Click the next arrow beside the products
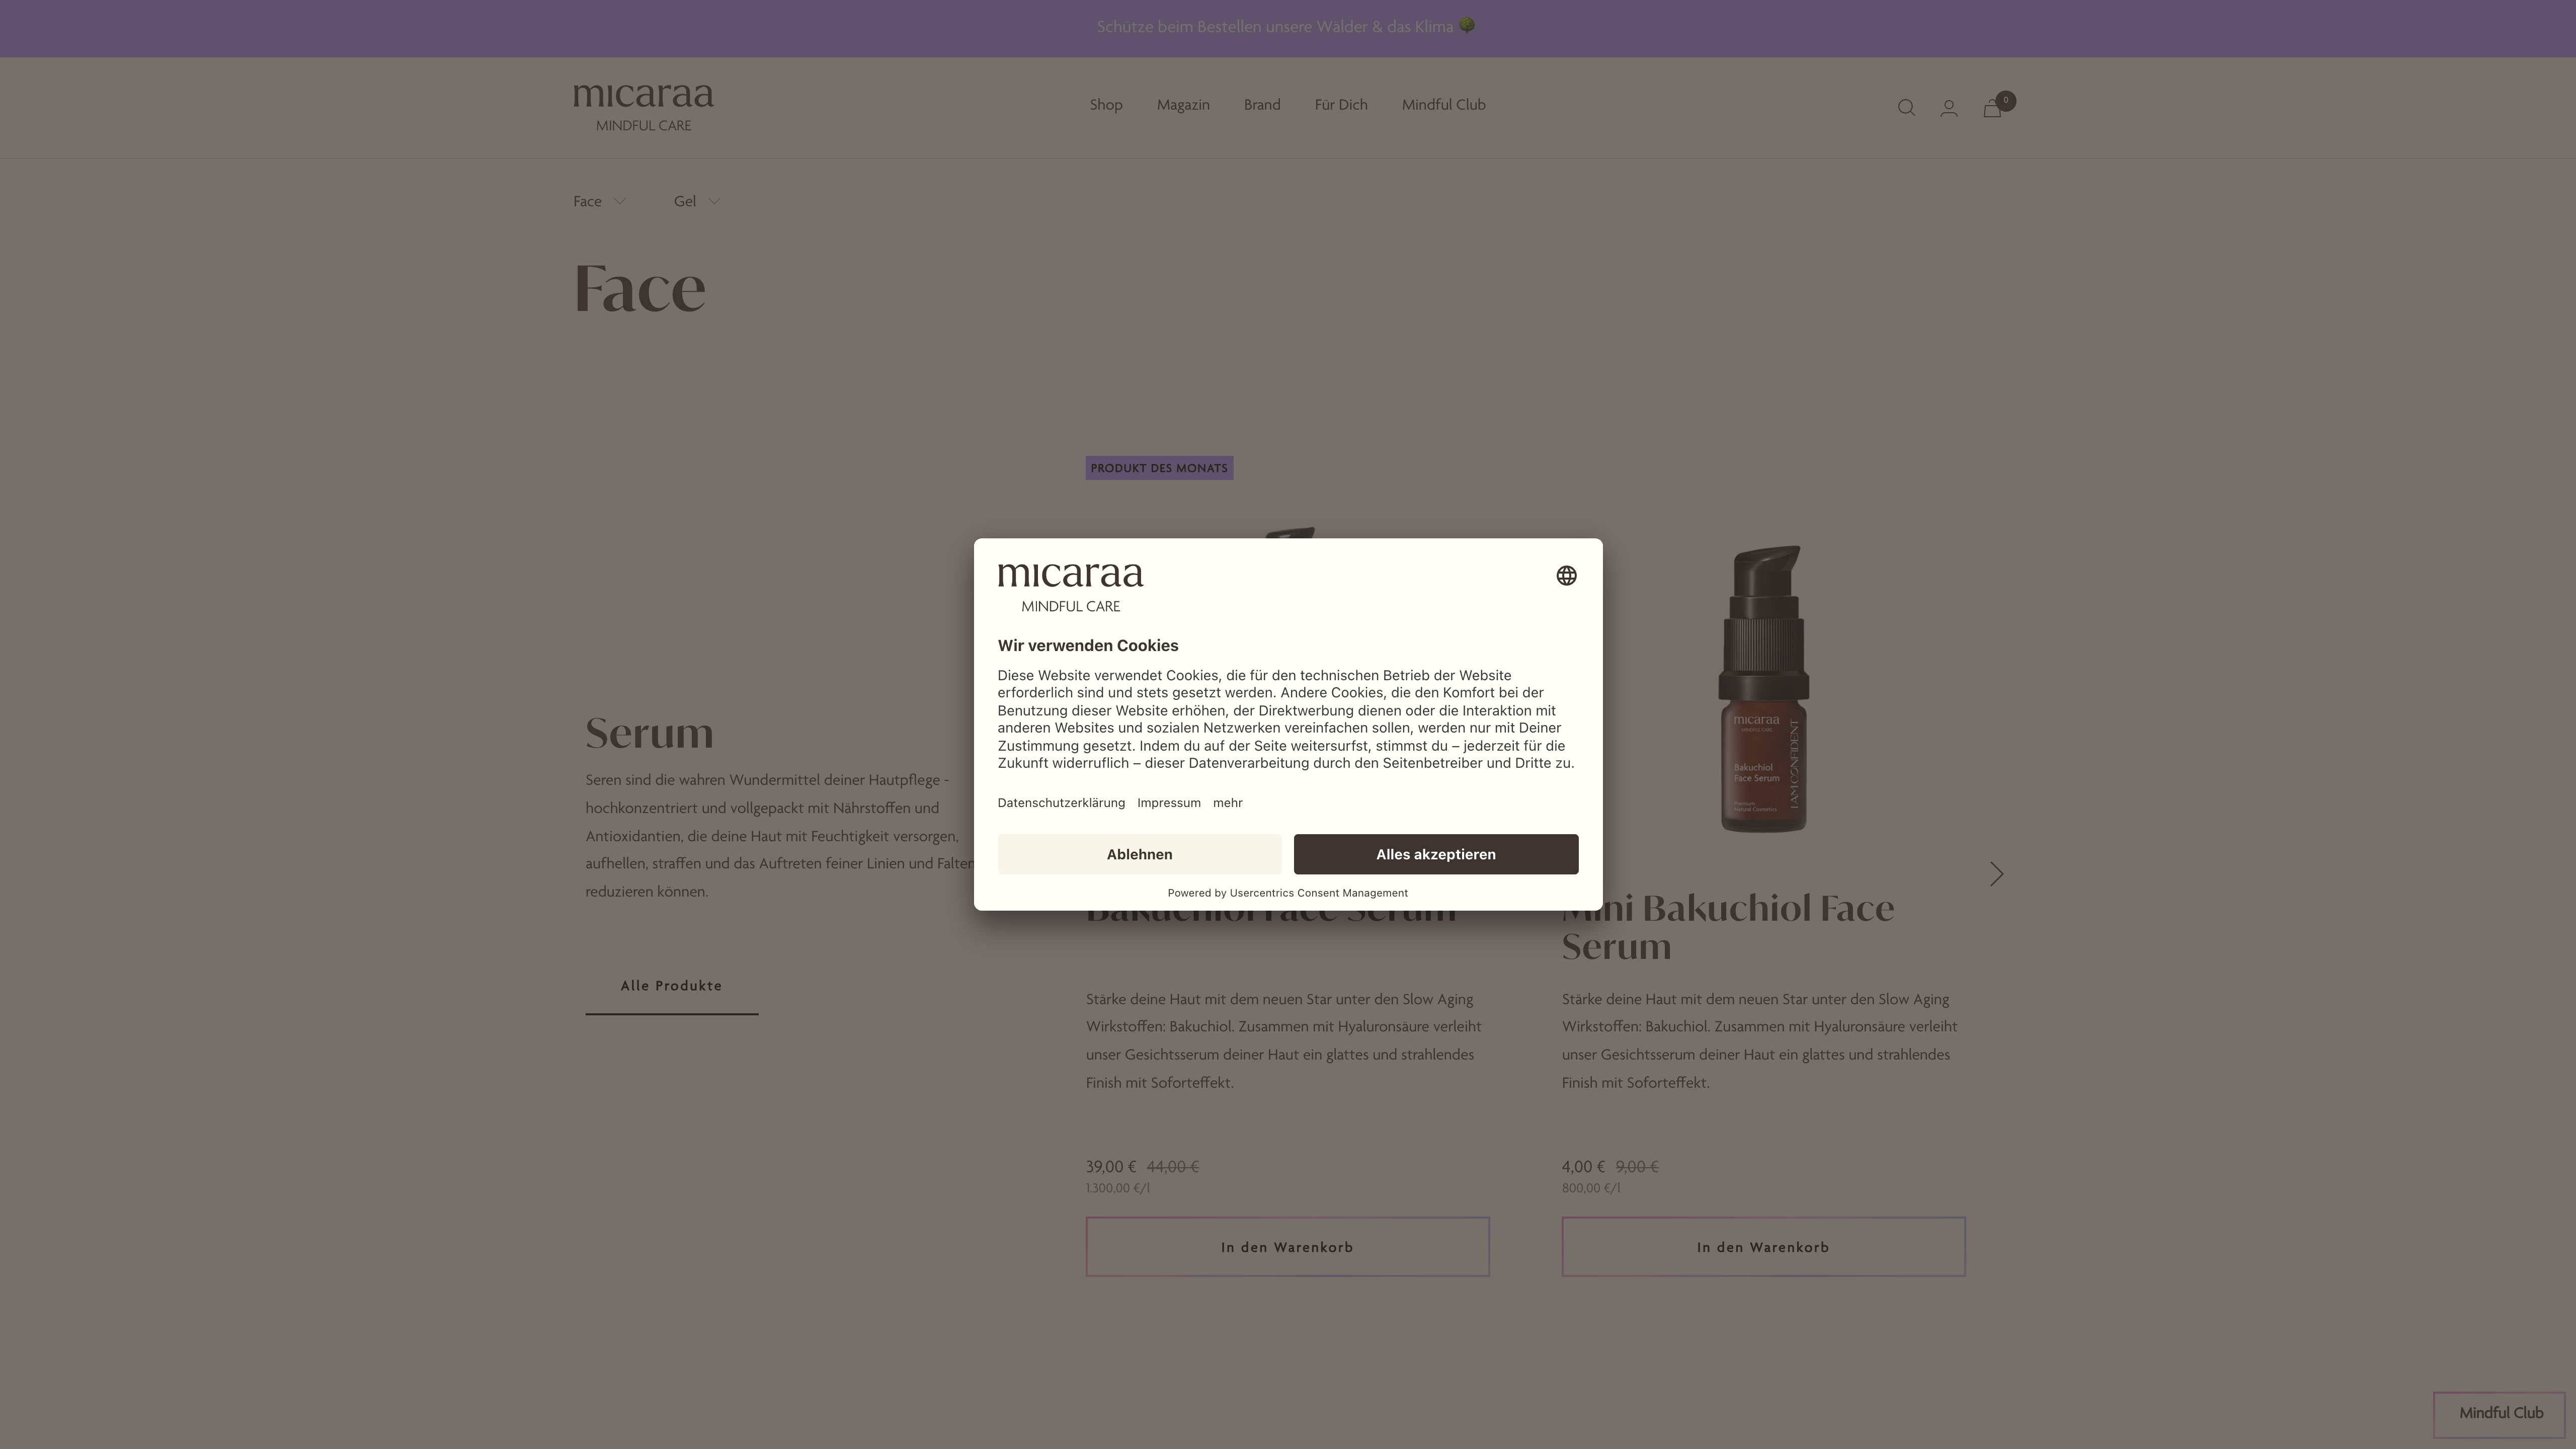The height and width of the screenshot is (1449, 2576). [x=1996, y=873]
